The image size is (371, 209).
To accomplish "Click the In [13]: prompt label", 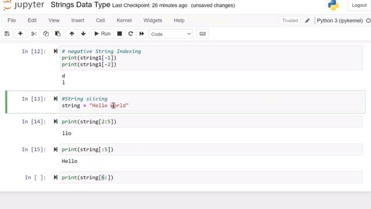I will coord(34,99).
